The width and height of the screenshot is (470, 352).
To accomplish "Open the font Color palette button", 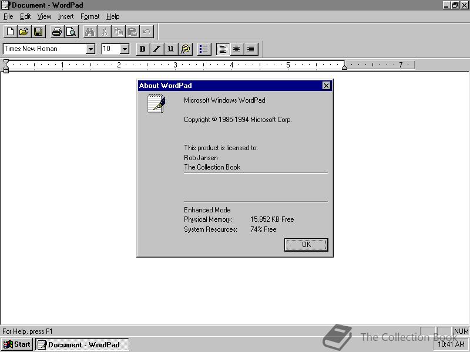I will (x=185, y=49).
